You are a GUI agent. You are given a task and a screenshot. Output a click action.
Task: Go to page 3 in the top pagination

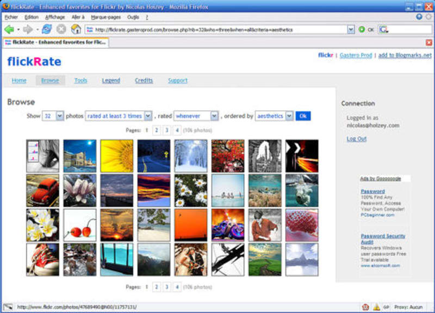point(167,130)
